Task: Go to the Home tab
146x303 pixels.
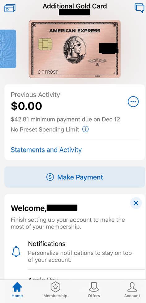Action: (x=17, y=290)
